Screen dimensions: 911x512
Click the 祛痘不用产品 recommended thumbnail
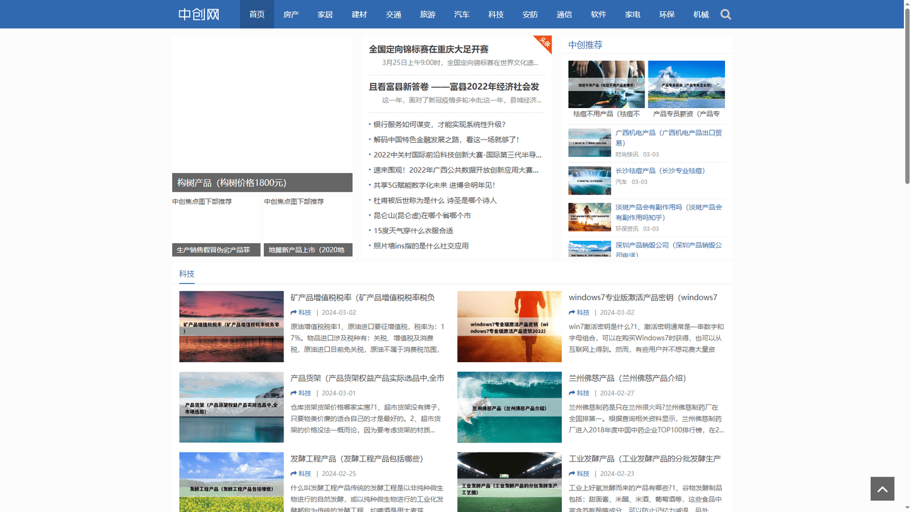(x=607, y=84)
